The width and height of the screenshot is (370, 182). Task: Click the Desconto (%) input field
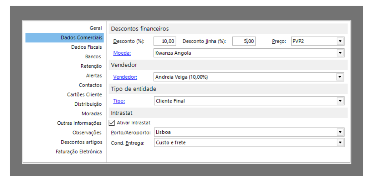coord(165,41)
